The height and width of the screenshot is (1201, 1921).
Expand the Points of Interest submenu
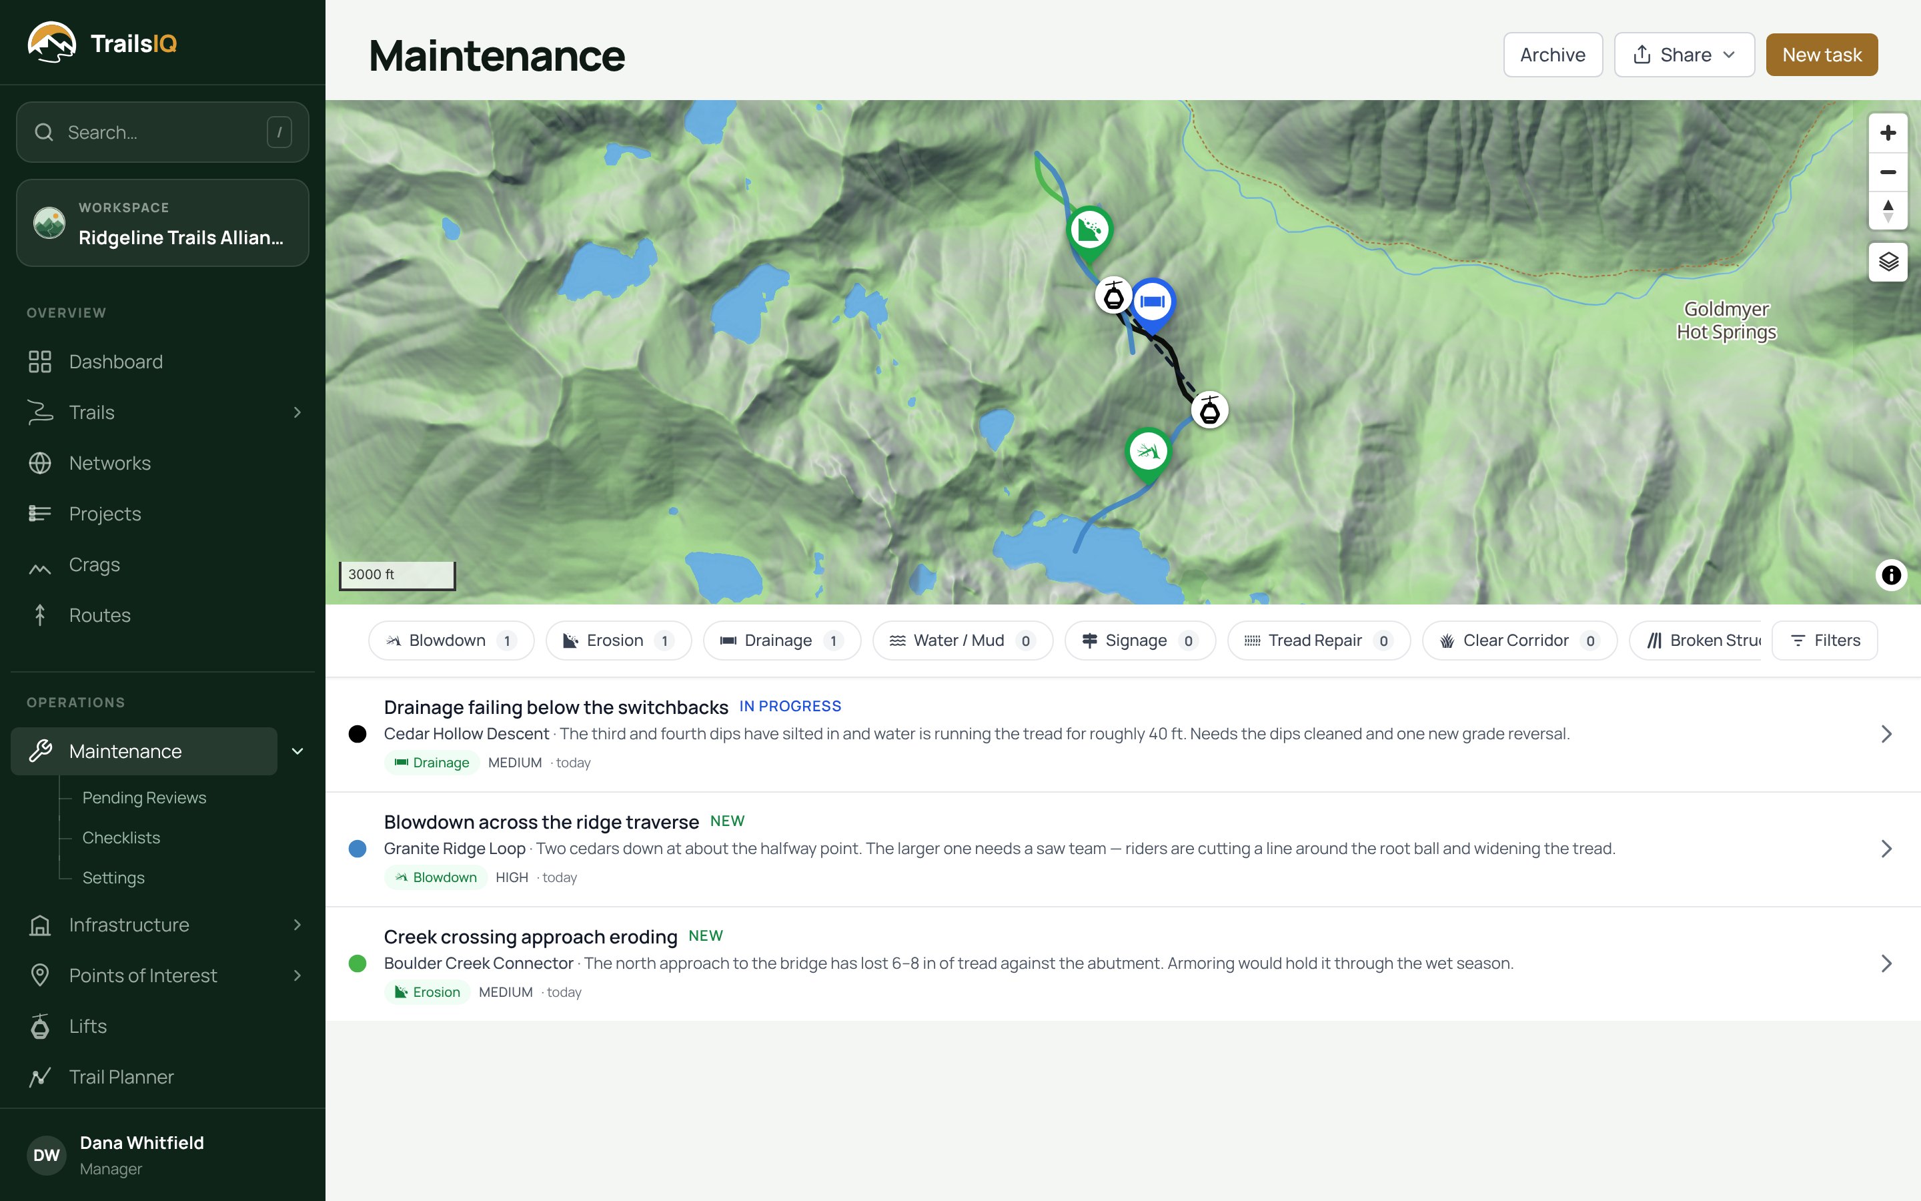(297, 975)
